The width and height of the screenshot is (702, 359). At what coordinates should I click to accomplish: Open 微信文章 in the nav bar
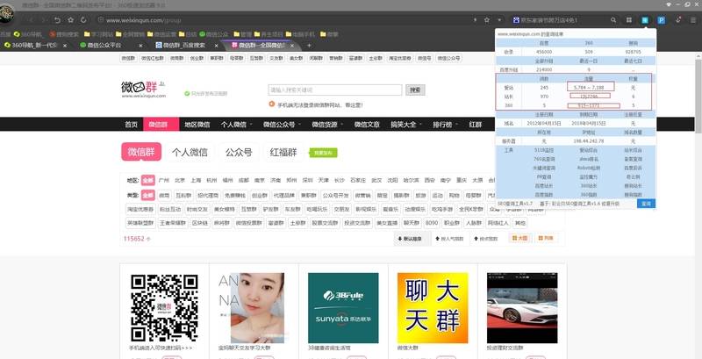367,125
